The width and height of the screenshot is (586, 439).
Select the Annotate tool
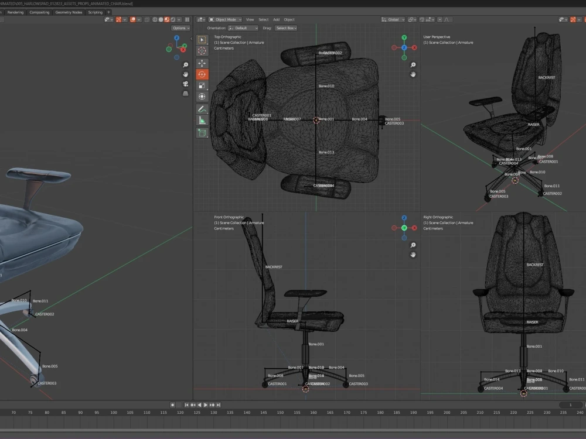[x=202, y=108]
